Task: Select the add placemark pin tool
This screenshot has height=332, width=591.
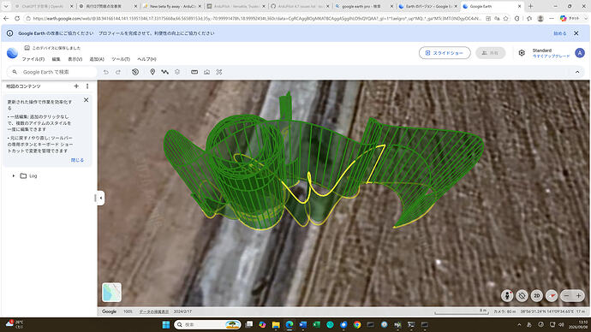Action: point(152,72)
